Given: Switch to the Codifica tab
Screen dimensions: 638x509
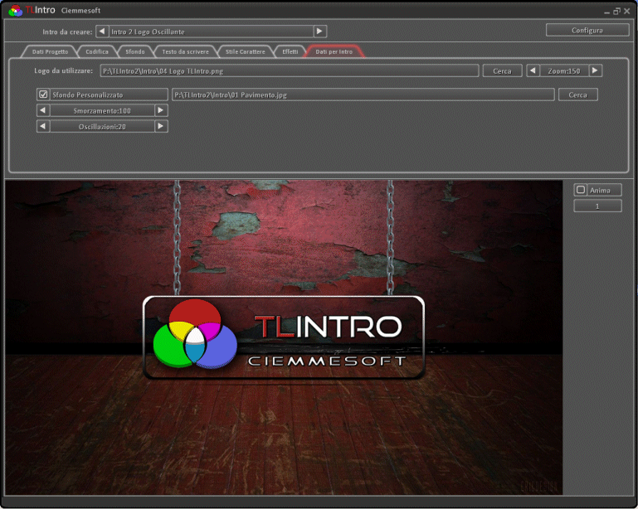Looking at the screenshot, I should pyautogui.click(x=97, y=51).
